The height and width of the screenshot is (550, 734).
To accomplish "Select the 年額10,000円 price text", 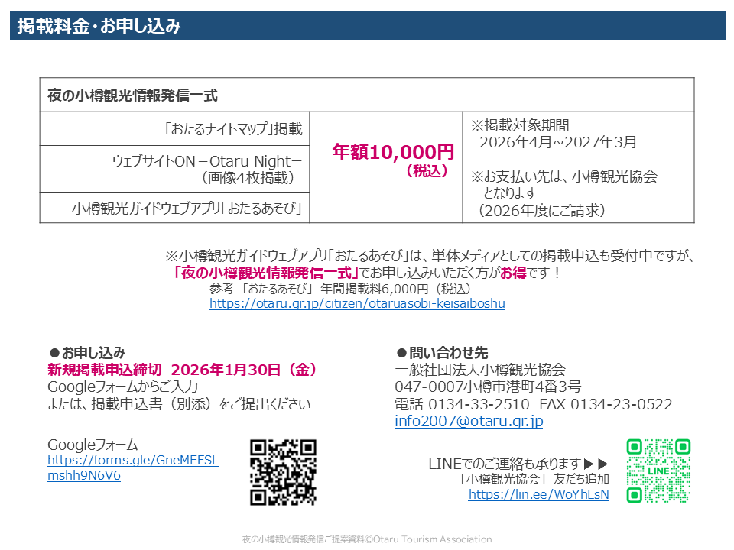I will pyautogui.click(x=393, y=153).
